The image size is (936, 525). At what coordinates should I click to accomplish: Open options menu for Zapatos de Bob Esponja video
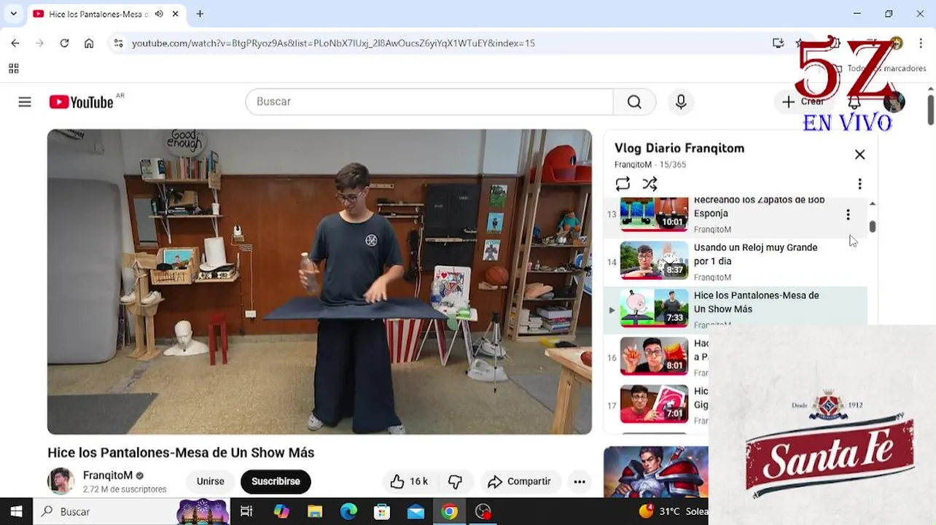(x=848, y=214)
